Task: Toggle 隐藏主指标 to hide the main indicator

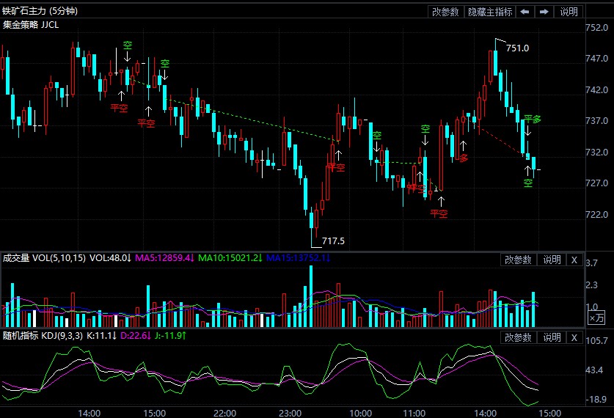Action: point(490,12)
